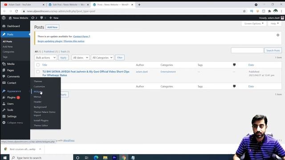
Task: Switch to Edit Post browser tab
Action: tap(68, 4)
